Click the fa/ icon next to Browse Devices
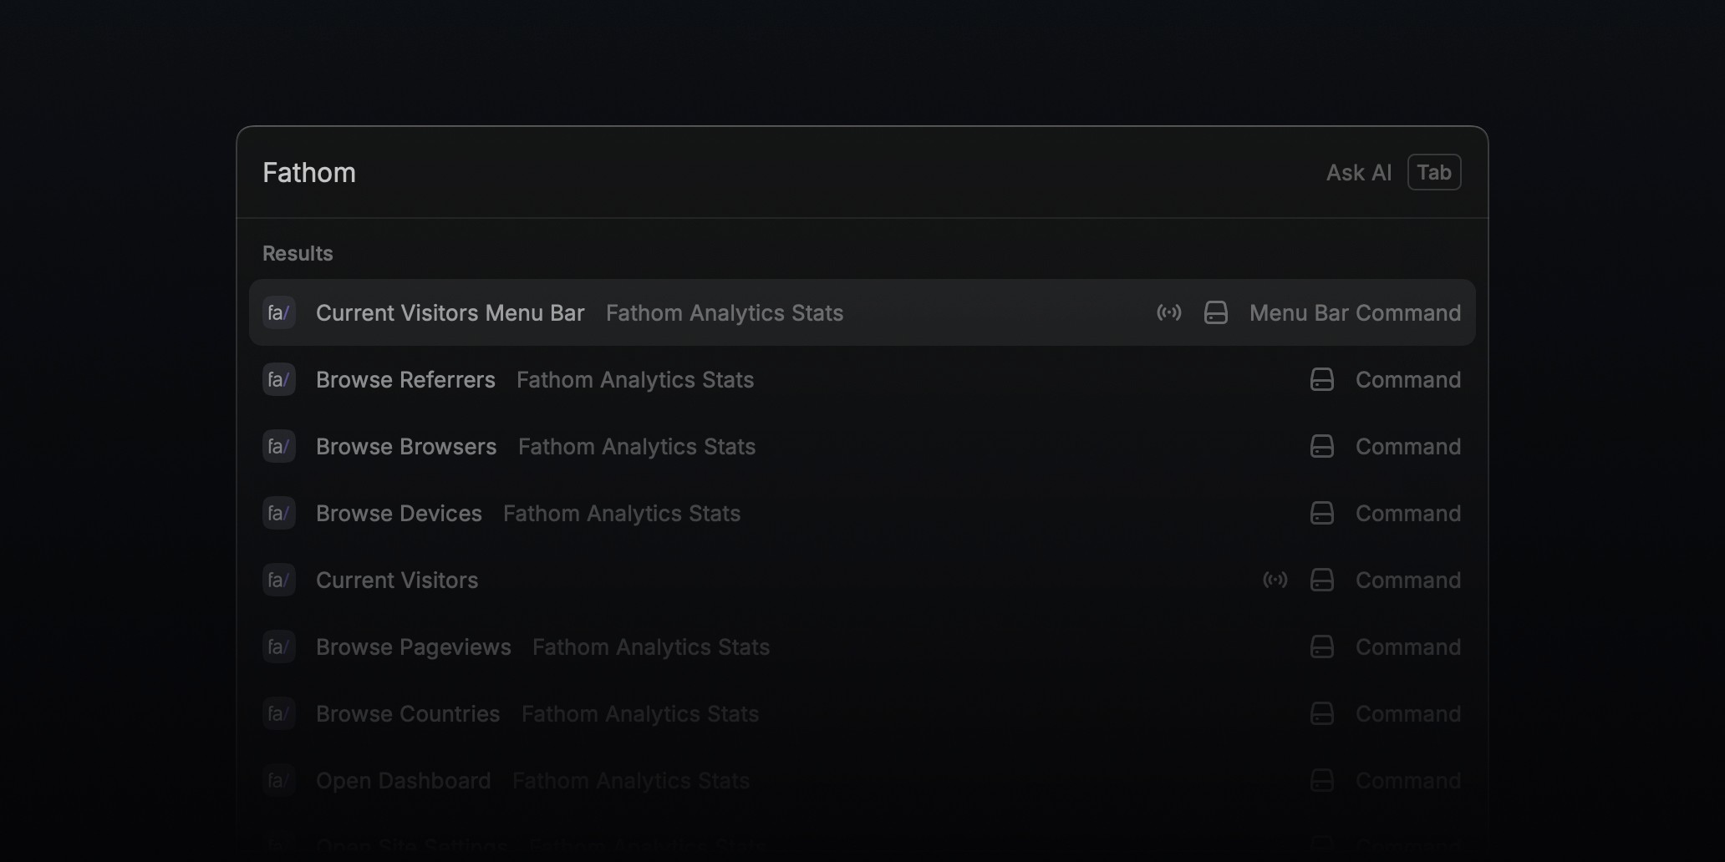1725x862 pixels. click(x=278, y=513)
